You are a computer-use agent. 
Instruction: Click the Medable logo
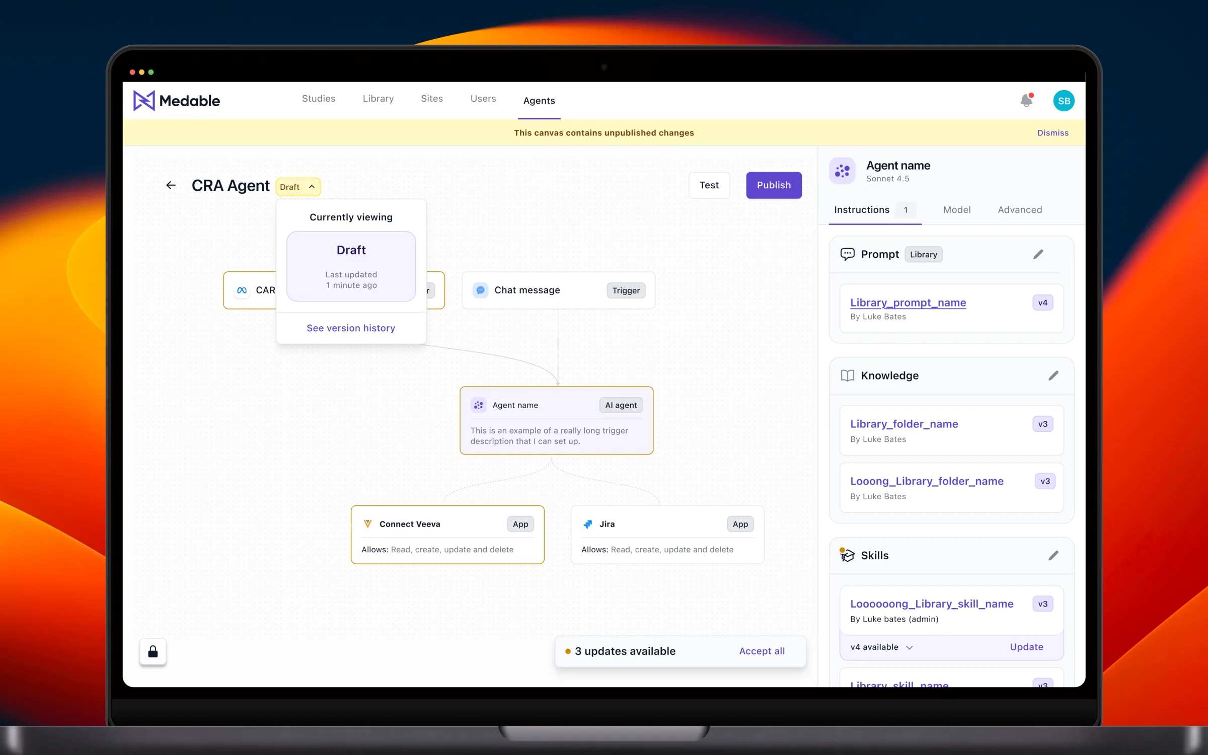pos(176,101)
